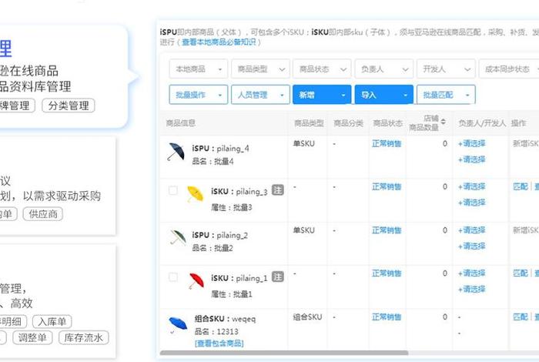539x362 pixels.
Task: Click second +请选择 in pilaing_1 row
Action: coord(471,289)
